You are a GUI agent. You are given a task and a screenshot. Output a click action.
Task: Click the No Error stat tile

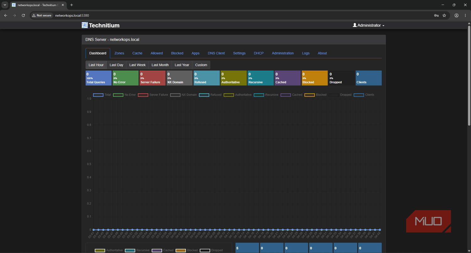126,78
